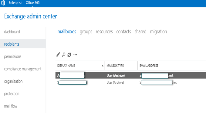Screen dimensions: 206x113
Task: Open the Office 365 header link
Action: [x=32, y=3]
